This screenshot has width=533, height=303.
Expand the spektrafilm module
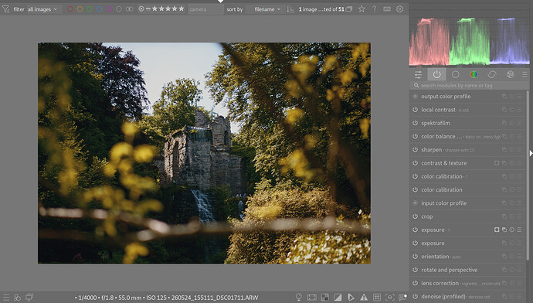[436, 123]
